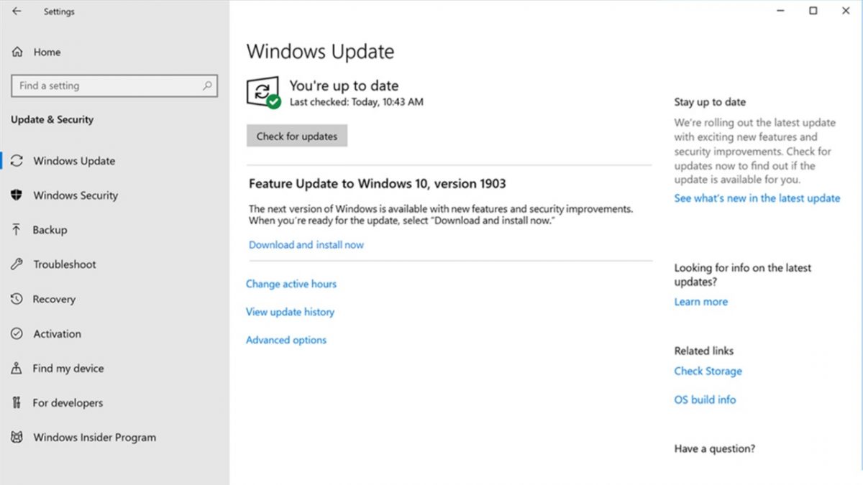Open View update history
This screenshot has width=863, height=485.
coord(290,312)
